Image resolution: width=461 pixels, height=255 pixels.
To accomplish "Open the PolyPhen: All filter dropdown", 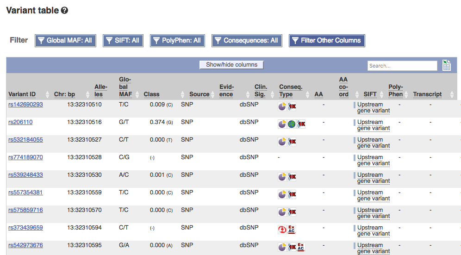I will [x=177, y=41].
